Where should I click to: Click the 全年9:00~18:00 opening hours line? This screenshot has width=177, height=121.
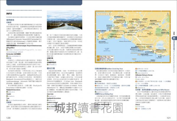point(142,69)
